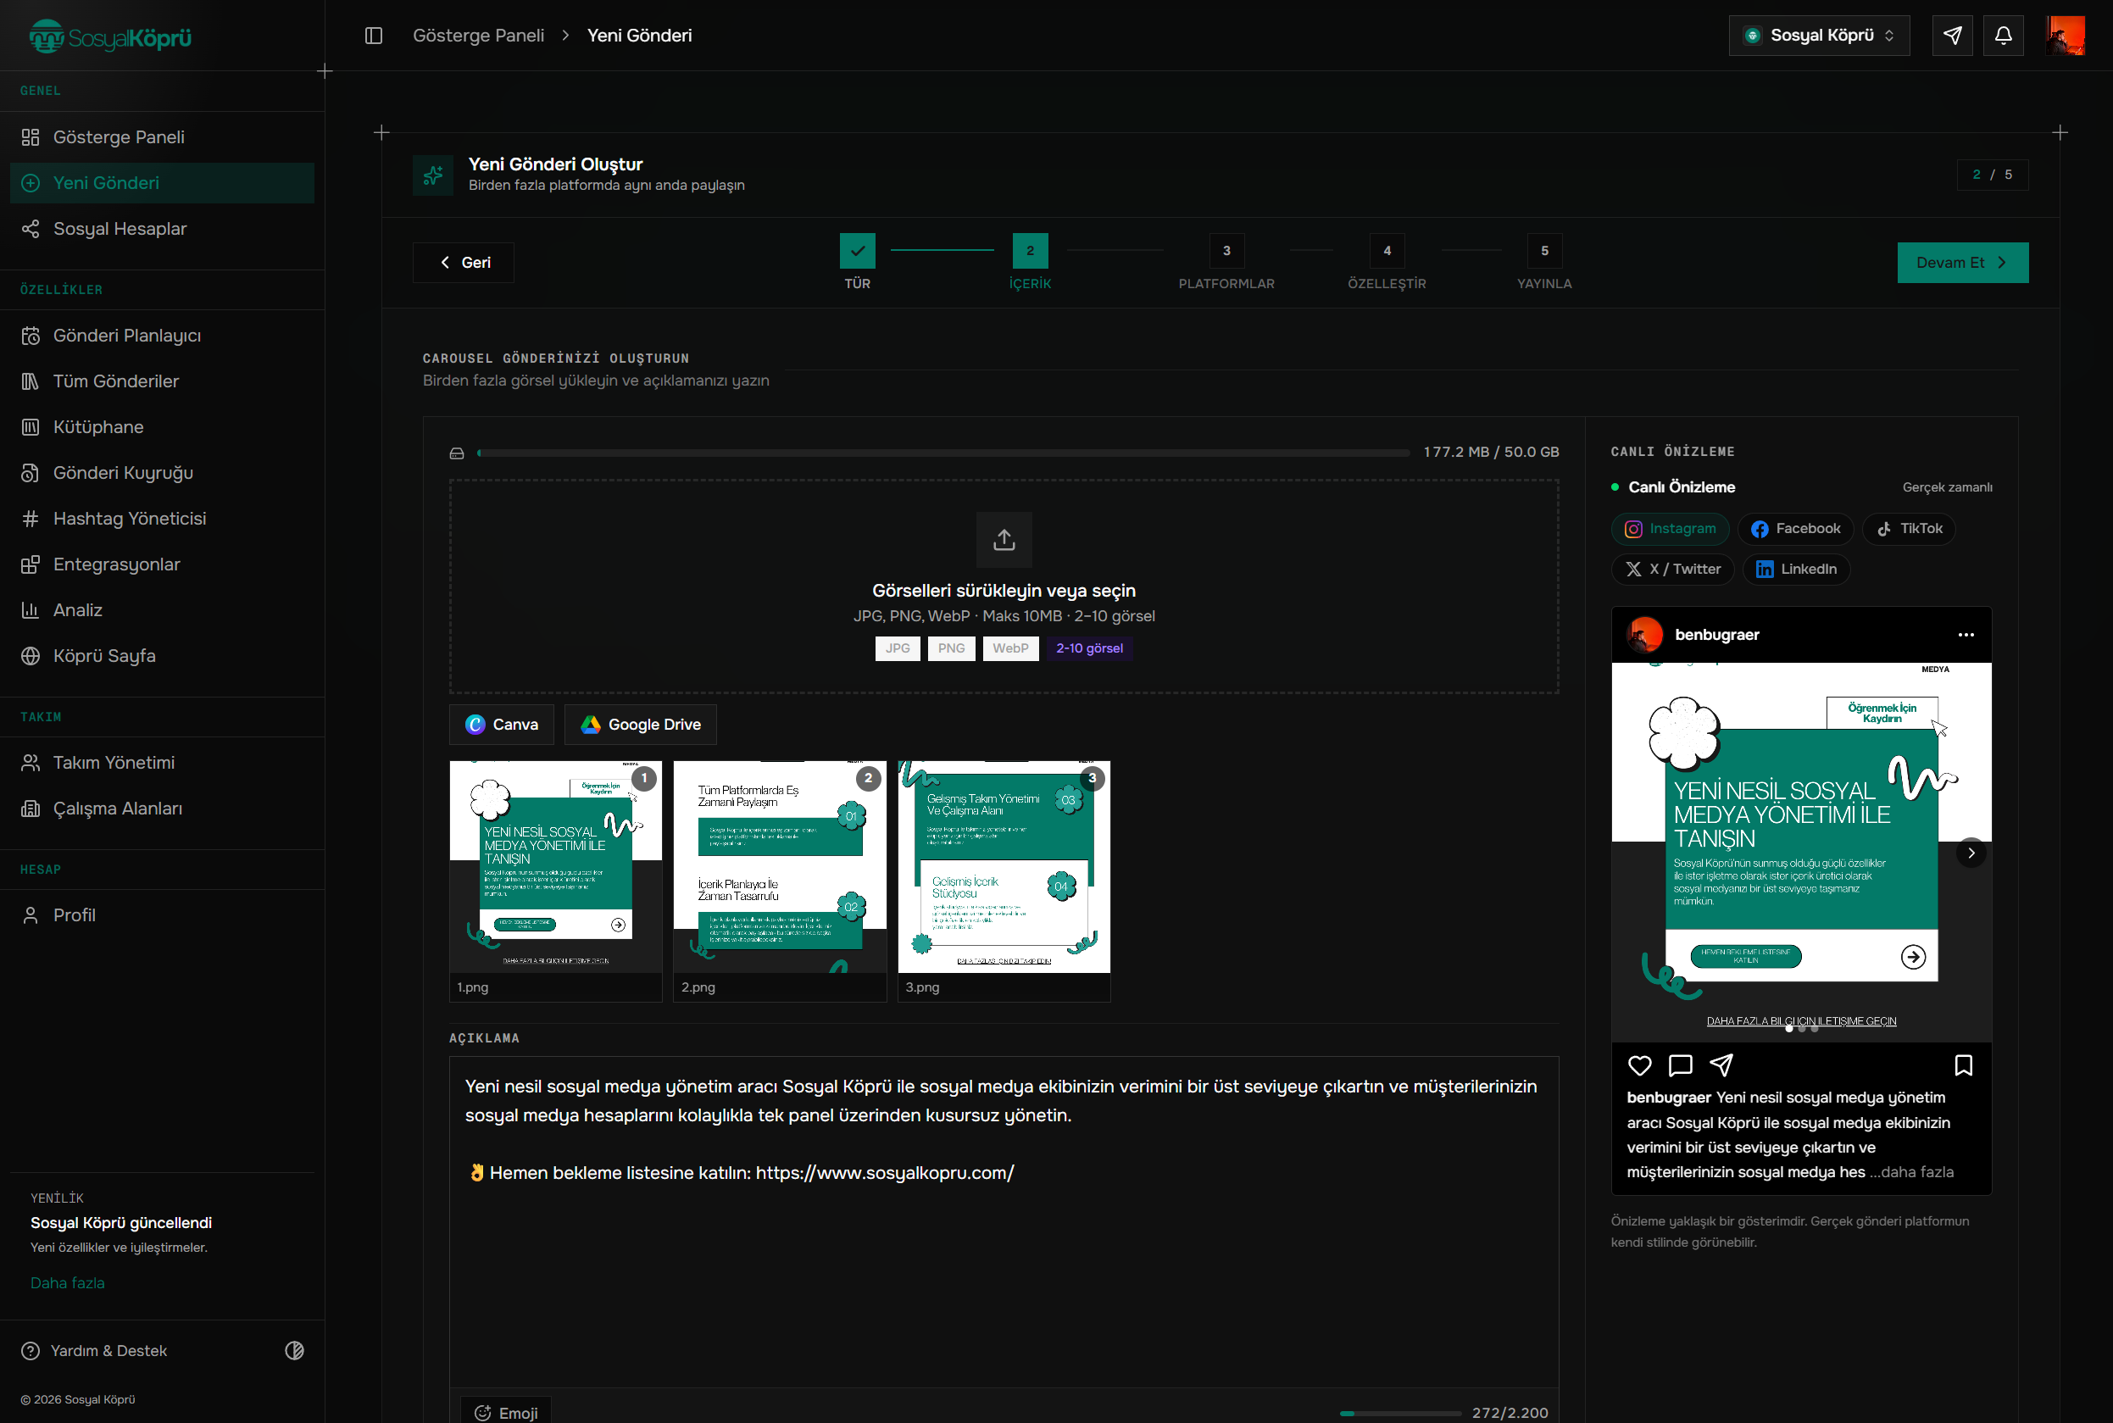Open Hashtag Yöneticisi
This screenshot has width=2113, height=1423.
click(163, 519)
